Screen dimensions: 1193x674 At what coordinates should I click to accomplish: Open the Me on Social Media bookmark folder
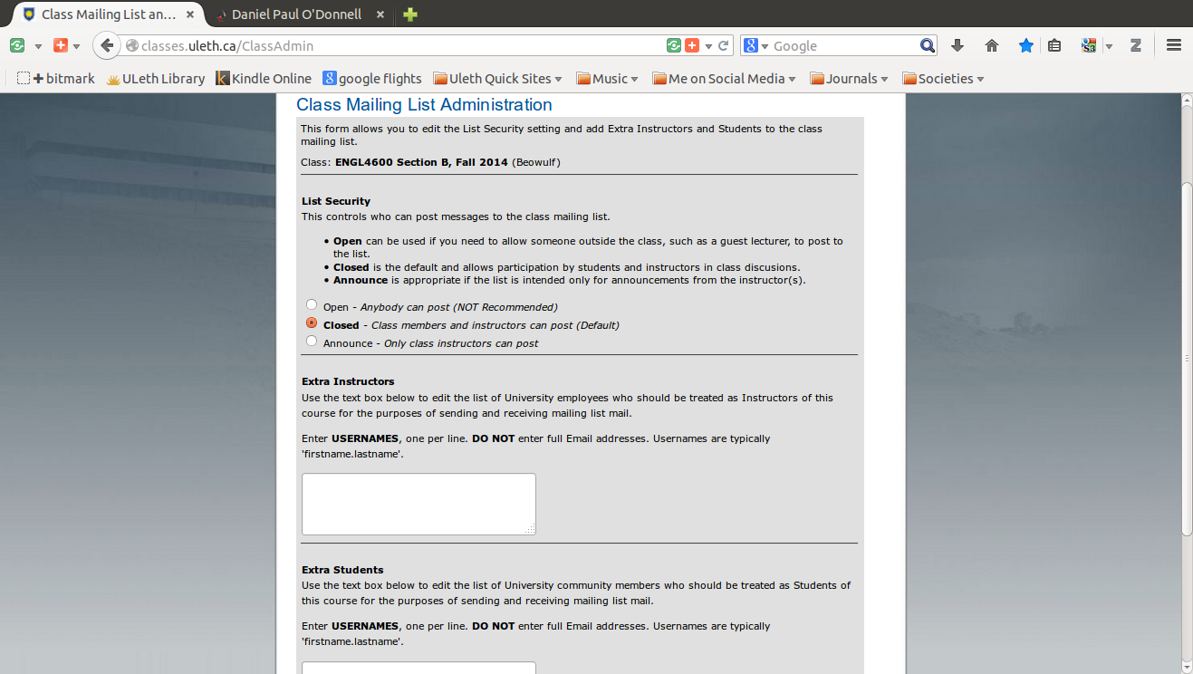coord(724,79)
